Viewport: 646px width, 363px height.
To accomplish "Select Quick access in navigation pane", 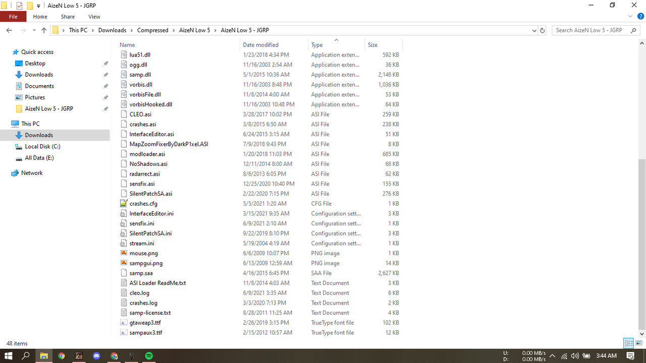I will 37,52.
